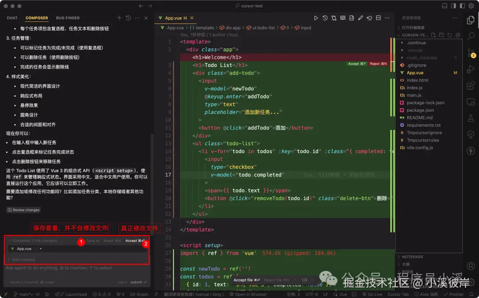Image resolution: width=479 pixels, height=298 pixels.
Task: Expand the node_modules folder
Action: pos(421,58)
